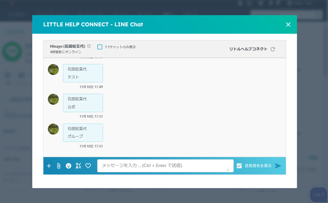This screenshot has height=203, width=328.
Task: Close the LINE Chat dialog
Action: click(288, 25)
